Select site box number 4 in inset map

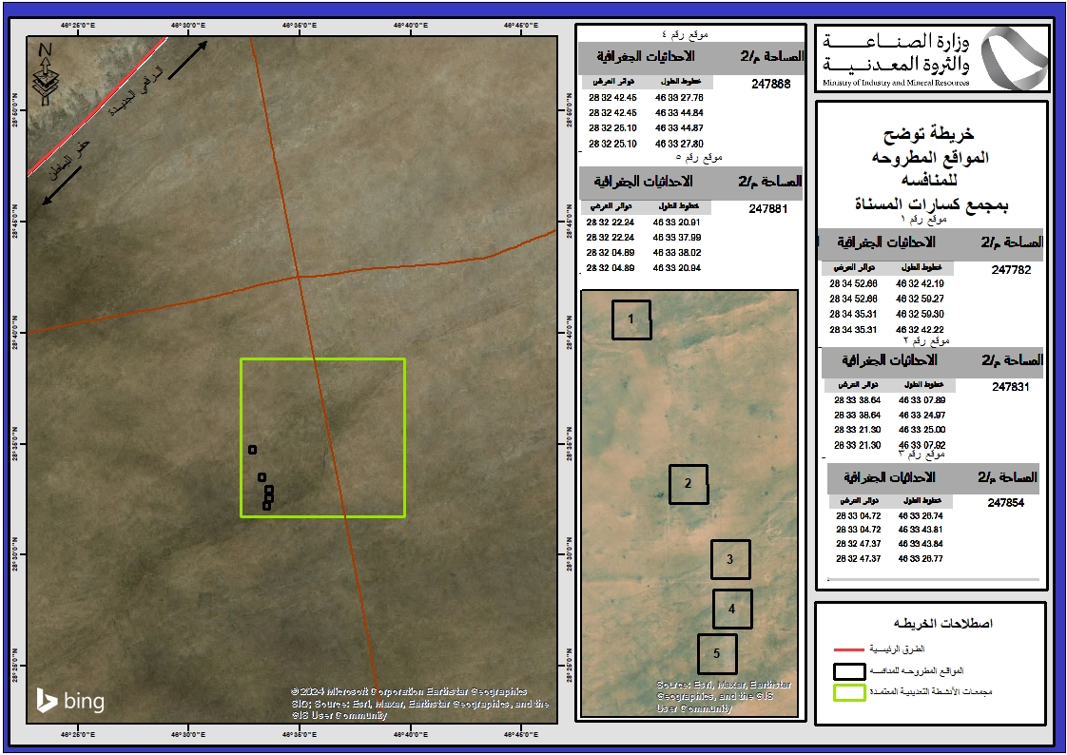[x=732, y=609]
